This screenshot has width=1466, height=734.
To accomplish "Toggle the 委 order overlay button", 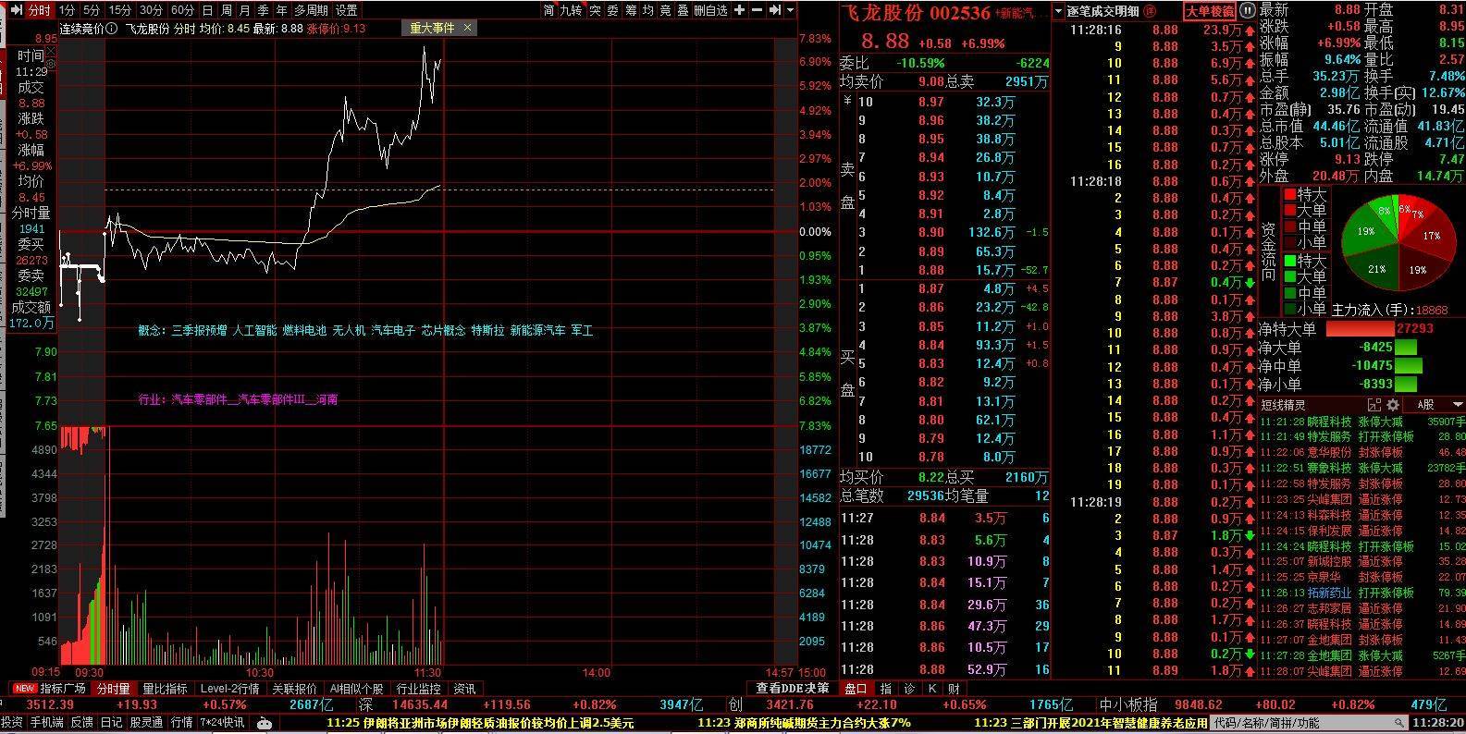I will pyautogui.click(x=613, y=10).
